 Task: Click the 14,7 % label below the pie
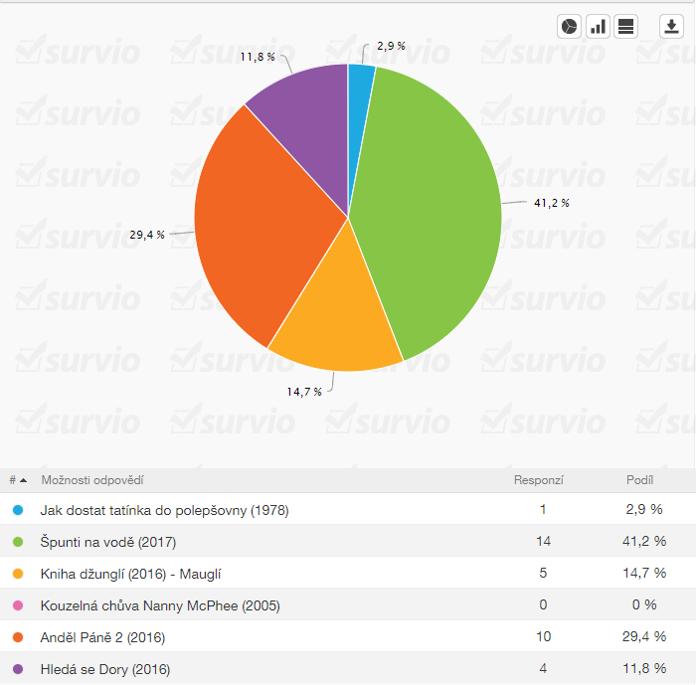tap(304, 392)
